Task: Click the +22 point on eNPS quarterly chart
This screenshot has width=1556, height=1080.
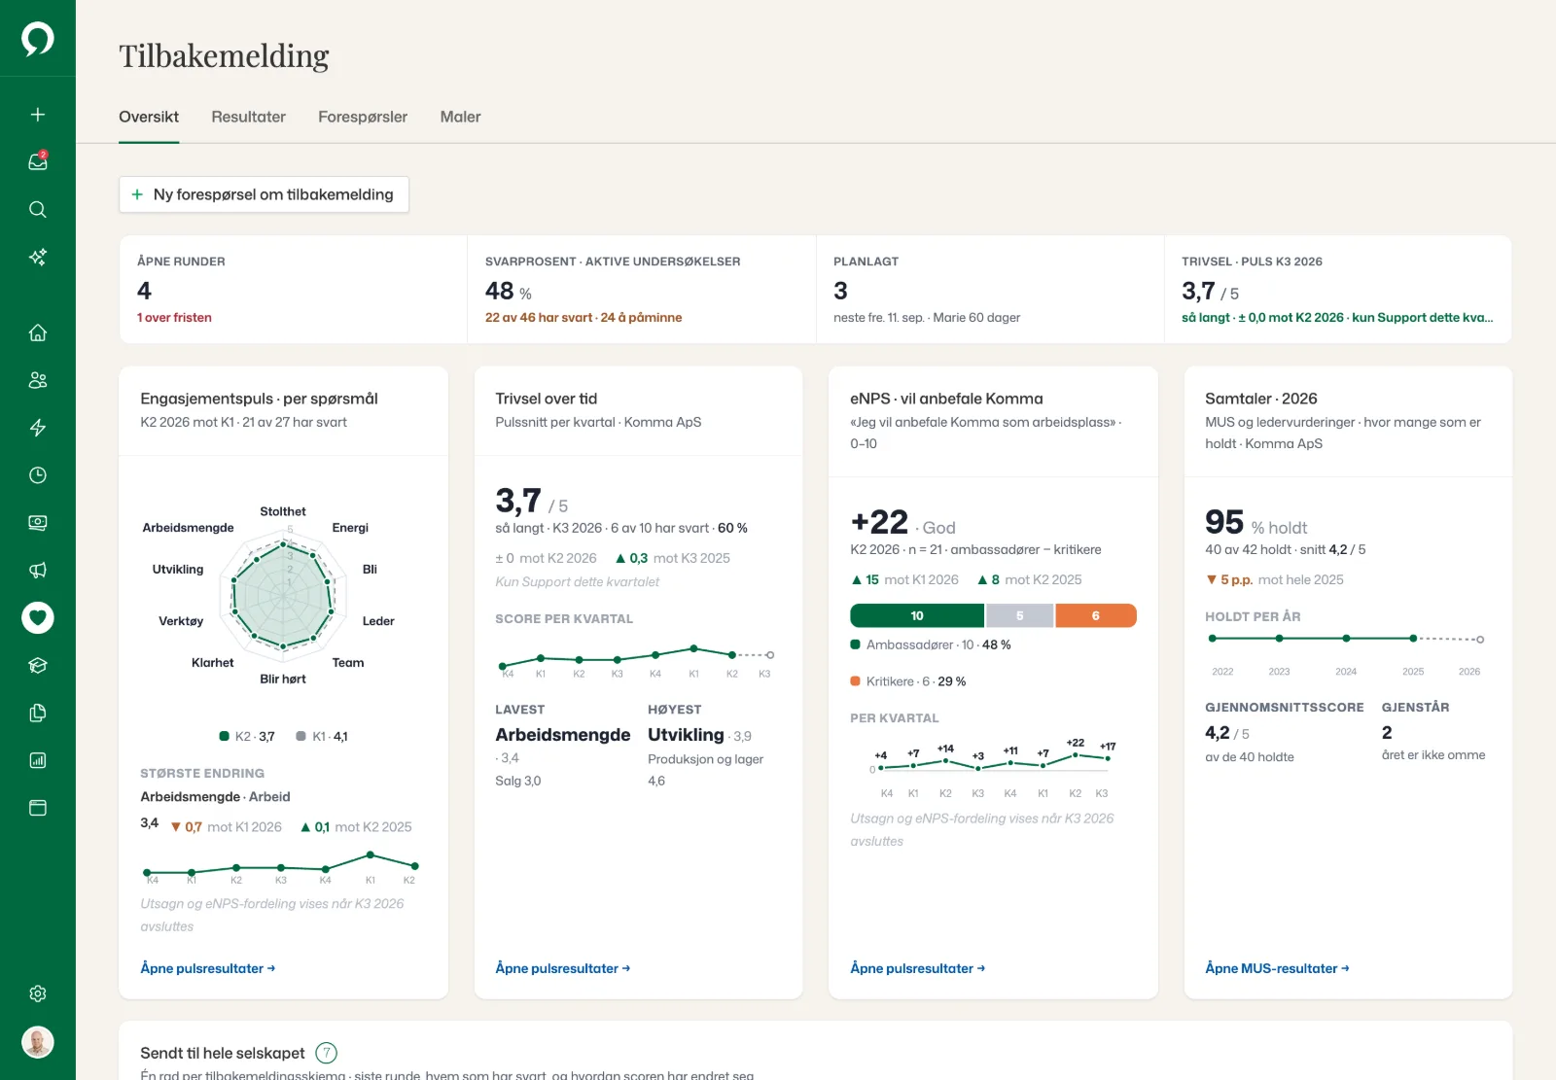Action: [1075, 754]
